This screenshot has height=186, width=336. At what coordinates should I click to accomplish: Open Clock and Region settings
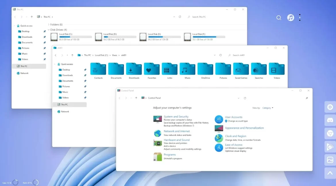235,136
